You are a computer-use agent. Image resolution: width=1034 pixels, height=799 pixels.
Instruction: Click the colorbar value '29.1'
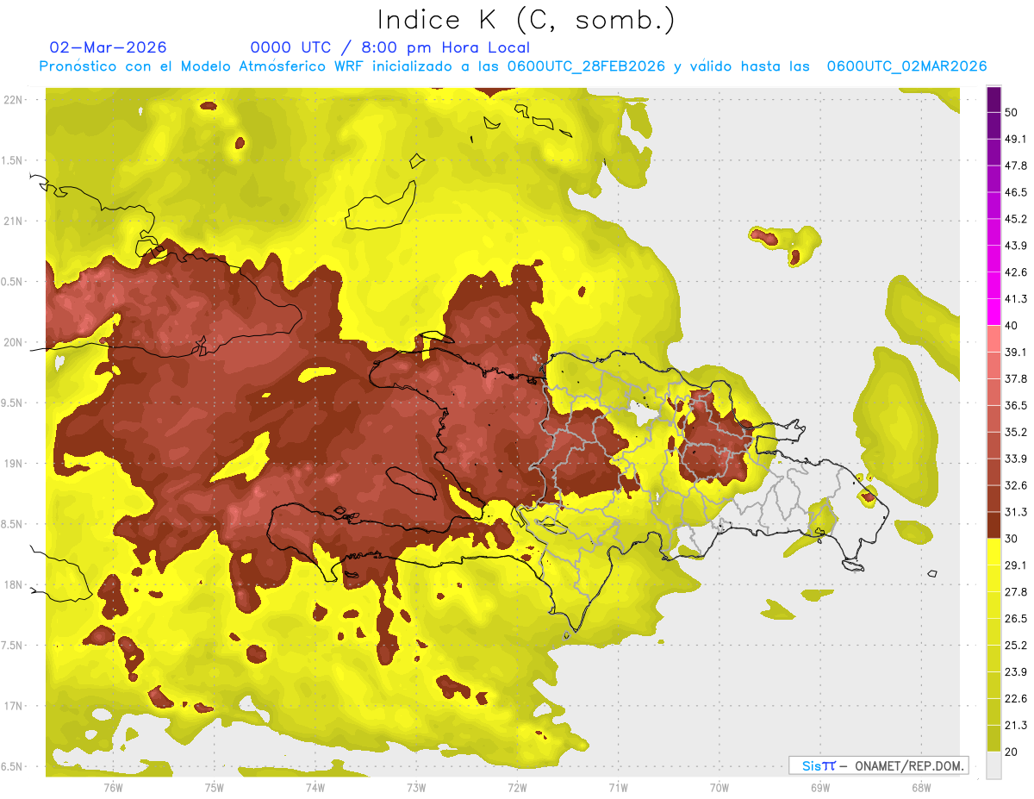pos(1016,565)
